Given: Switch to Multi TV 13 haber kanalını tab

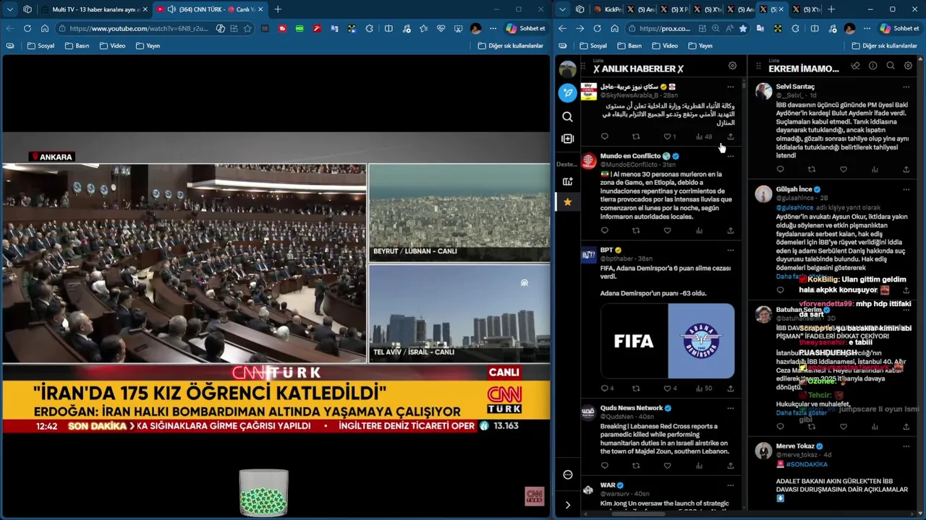Looking at the screenshot, I should 94,9.
